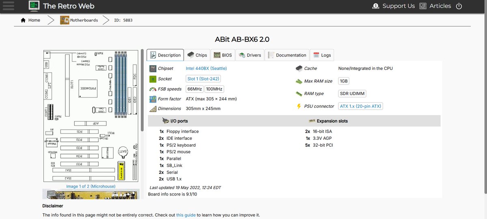Click the Support Us donation icon
This screenshot has height=219, width=487.
pos(375,6)
